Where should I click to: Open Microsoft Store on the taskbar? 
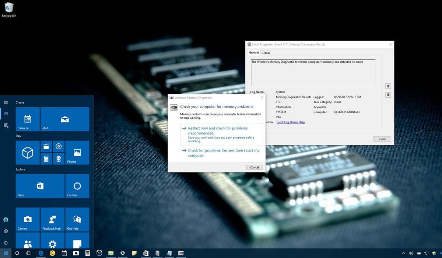tap(146, 253)
